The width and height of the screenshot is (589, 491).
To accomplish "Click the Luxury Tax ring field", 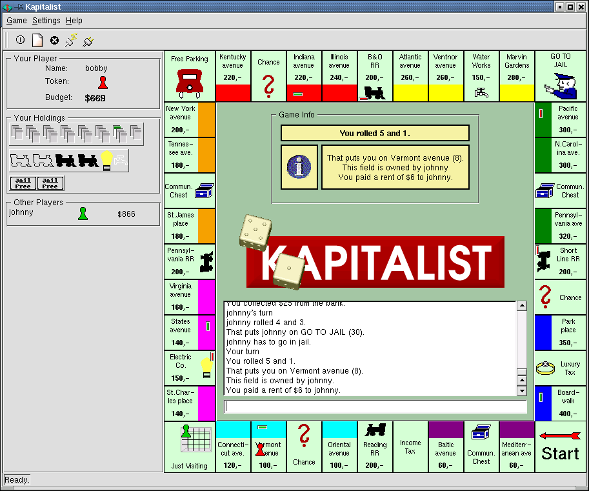I will tap(560, 368).
